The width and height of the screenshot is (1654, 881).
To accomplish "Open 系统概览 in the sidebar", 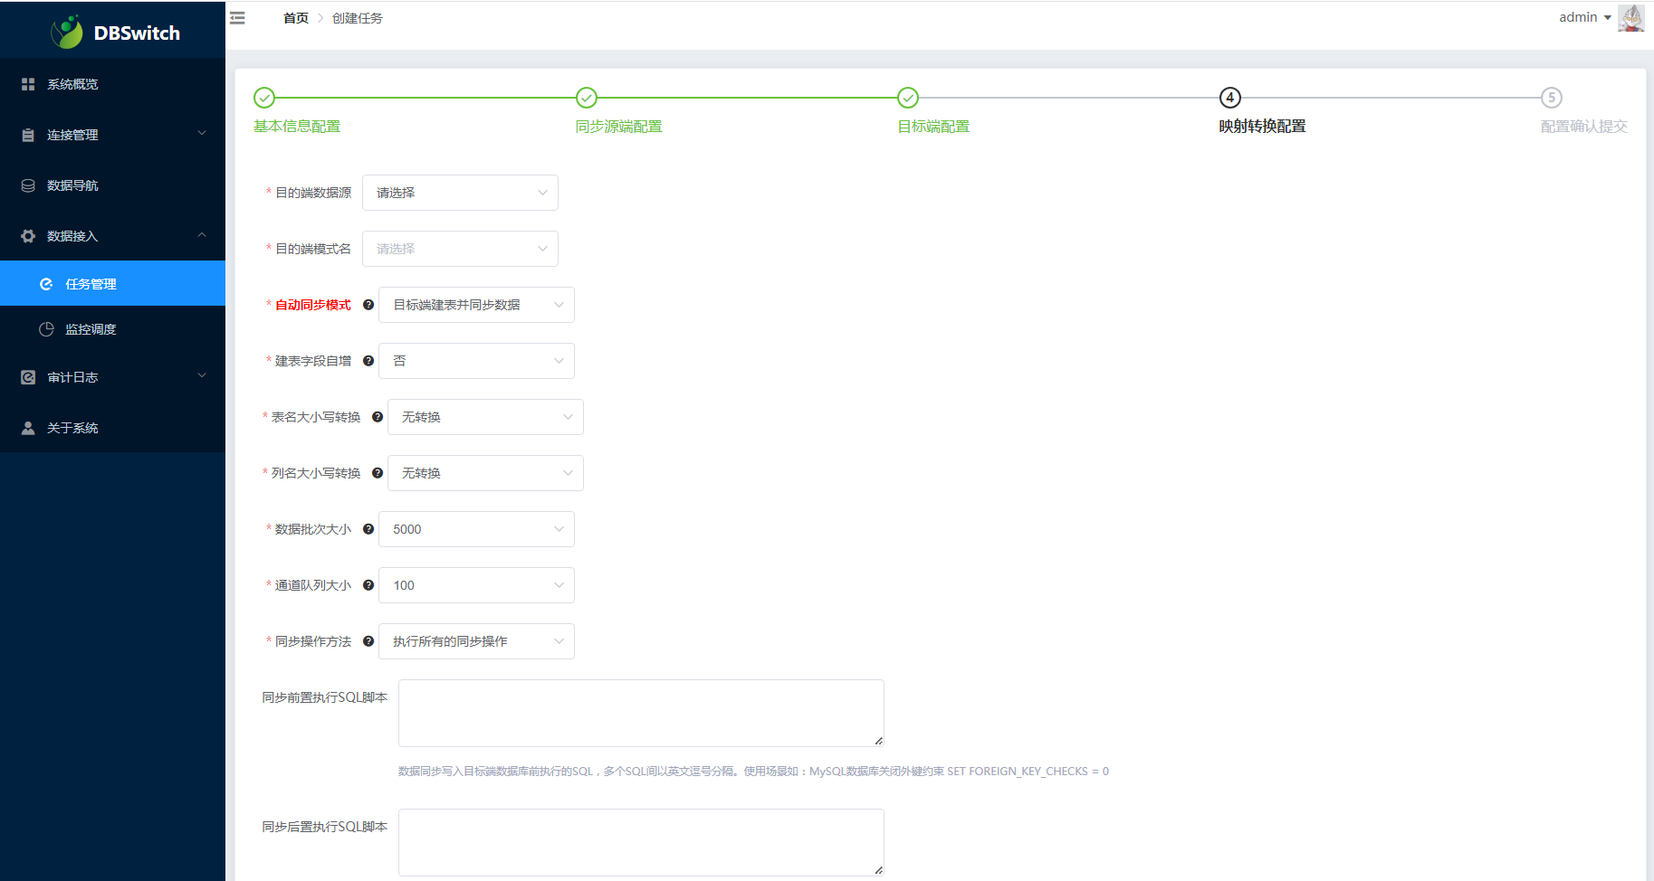I will (72, 84).
